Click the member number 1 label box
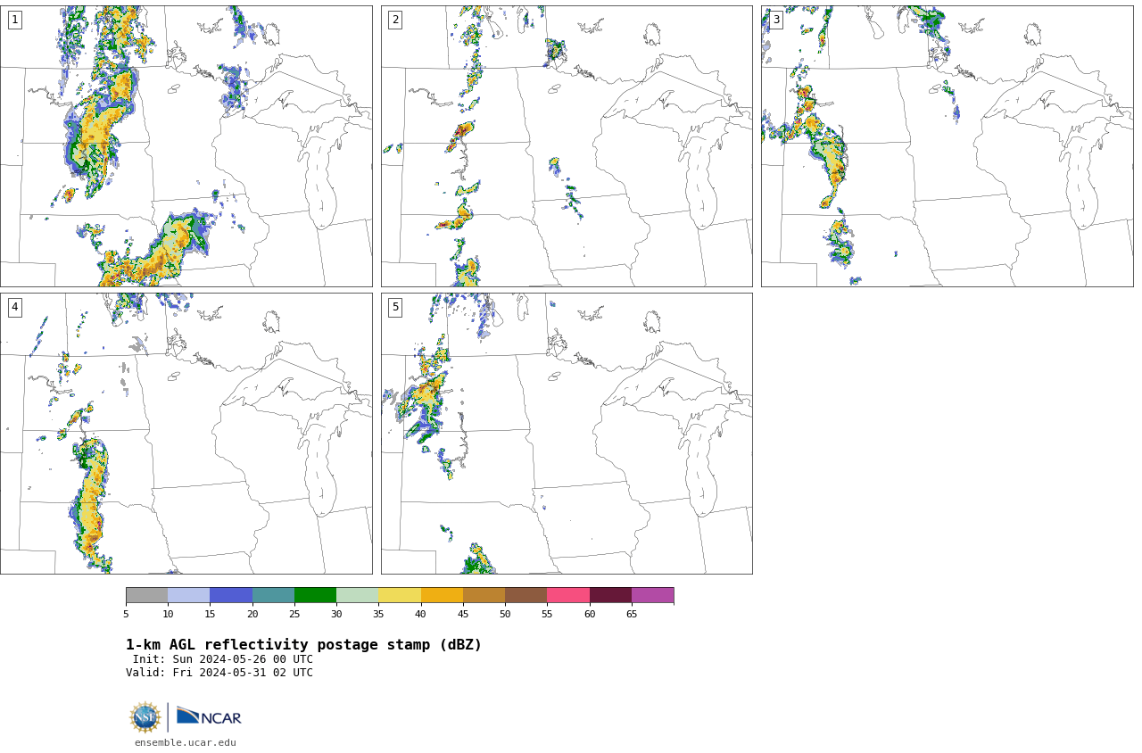This screenshot has width=1142, height=753. (x=15, y=20)
